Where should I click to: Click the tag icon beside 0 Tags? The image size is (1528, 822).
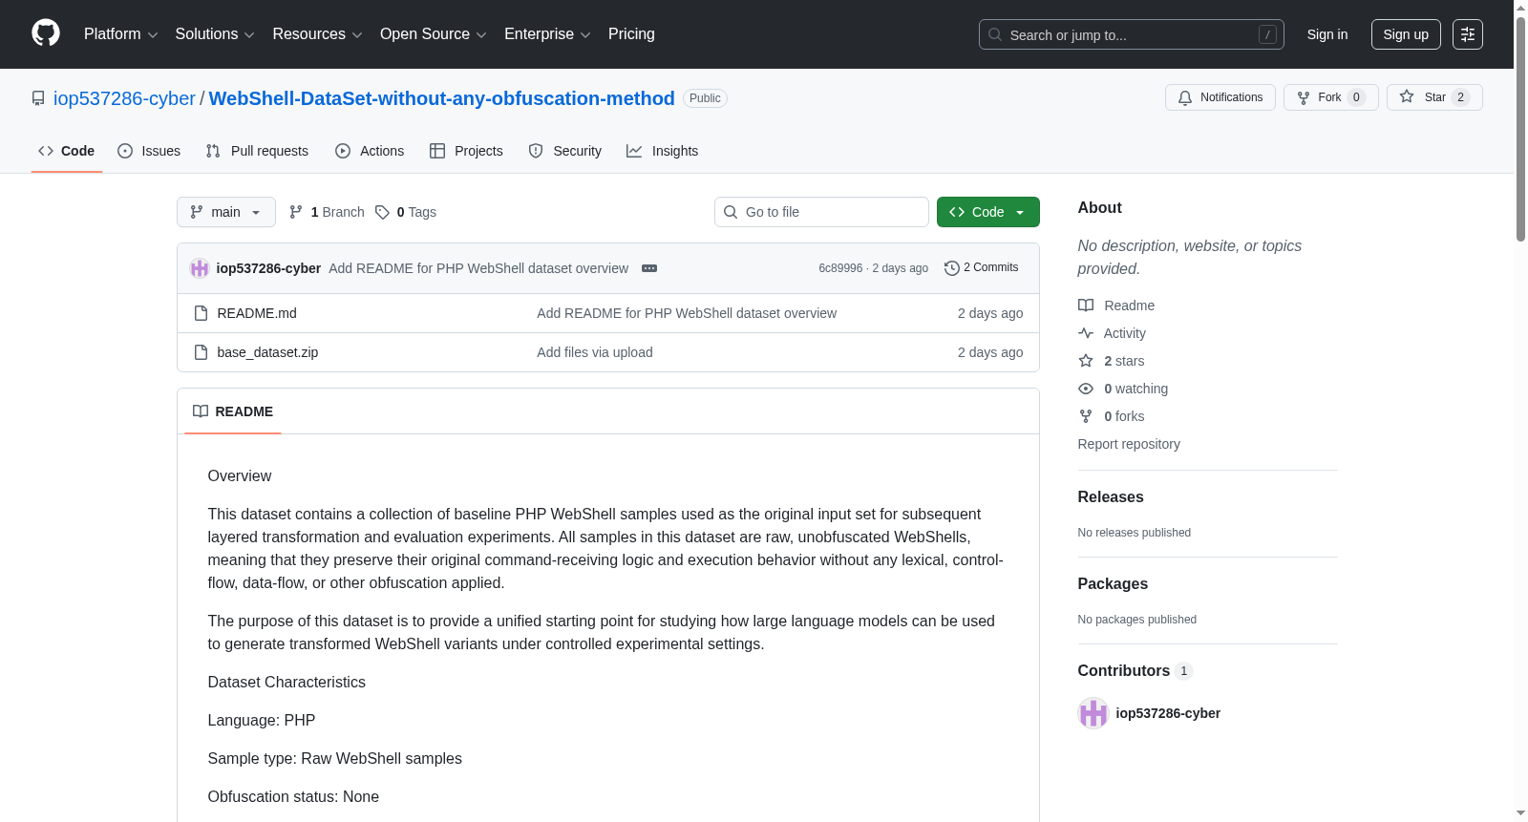click(382, 212)
